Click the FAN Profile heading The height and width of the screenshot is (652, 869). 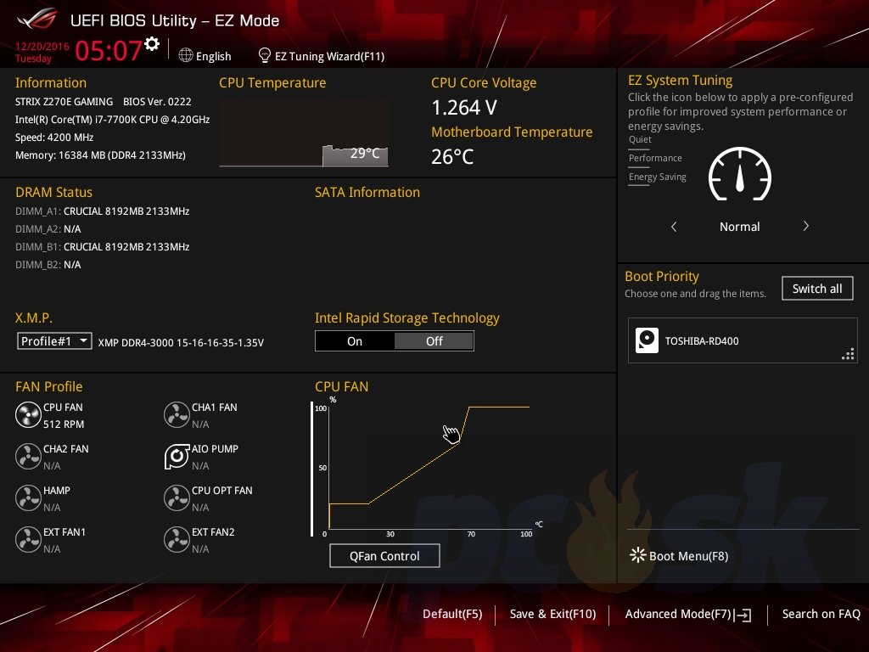(x=48, y=386)
